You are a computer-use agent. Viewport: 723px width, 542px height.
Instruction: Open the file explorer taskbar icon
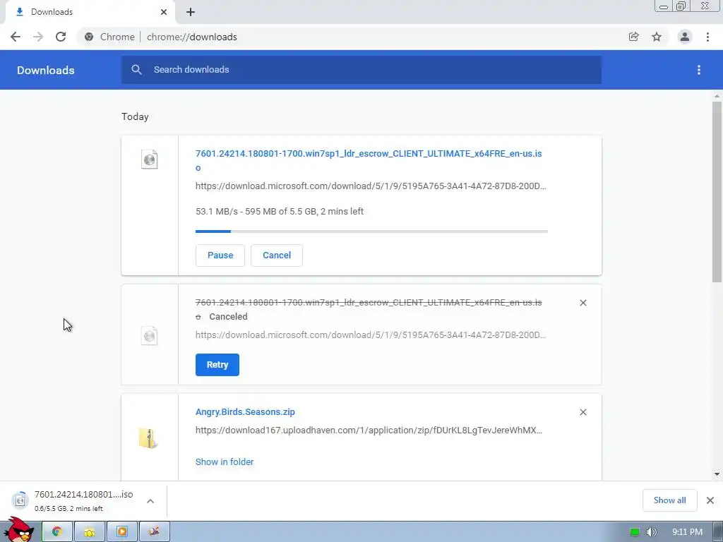pyautogui.click(x=90, y=532)
